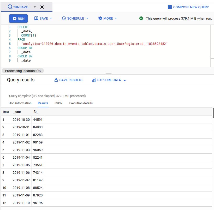
Task: Click Save Results
Action: [68, 80]
